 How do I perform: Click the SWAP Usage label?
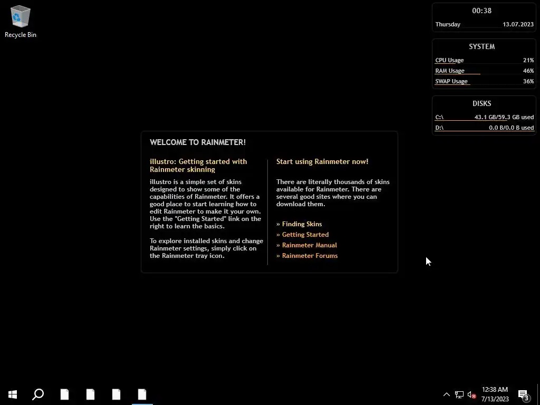451,81
